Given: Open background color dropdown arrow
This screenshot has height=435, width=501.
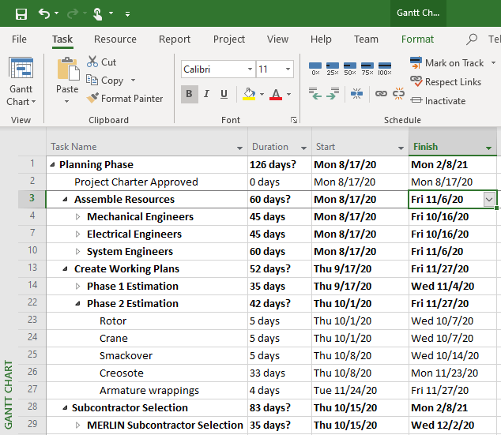Looking at the screenshot, I should point(262,94).
